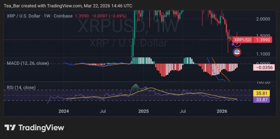Click the RSI (14, close) indicator label

click(21, 87)
